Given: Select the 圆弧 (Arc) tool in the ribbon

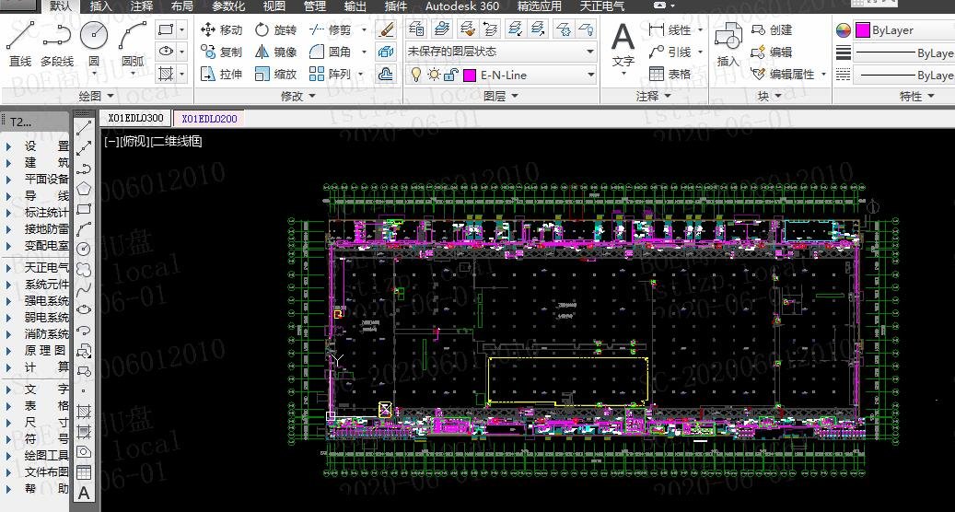Looking at the screenshot, I should pyautogui.click(x=133, y=43).
